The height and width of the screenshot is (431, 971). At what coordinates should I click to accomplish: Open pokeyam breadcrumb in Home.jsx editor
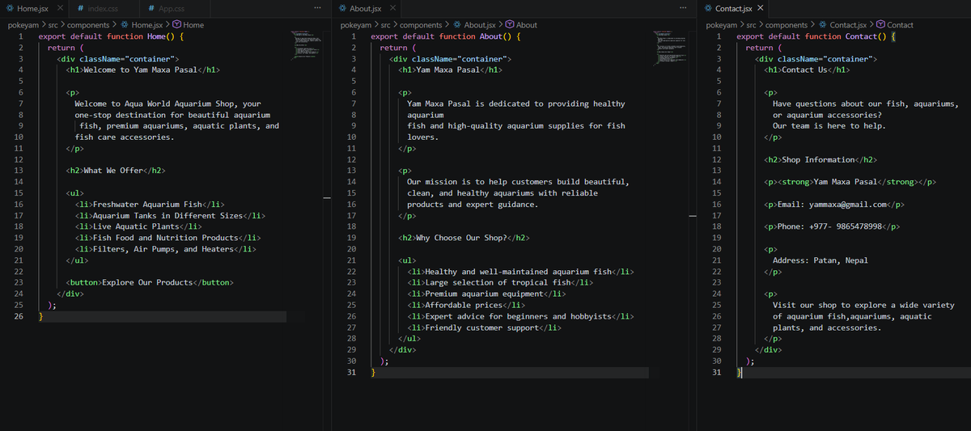tap(24, 25)
